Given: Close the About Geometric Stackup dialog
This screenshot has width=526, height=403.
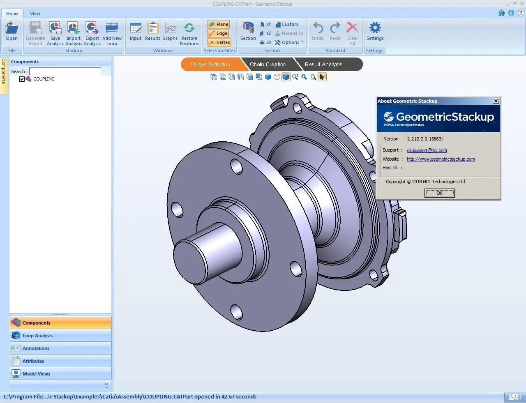Looking at the screenshot, I should click(496, 101).
